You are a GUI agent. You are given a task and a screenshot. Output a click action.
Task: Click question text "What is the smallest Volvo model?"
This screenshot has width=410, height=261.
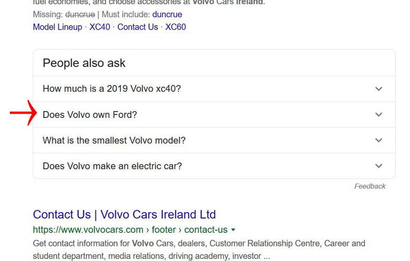tap(114, 140)
